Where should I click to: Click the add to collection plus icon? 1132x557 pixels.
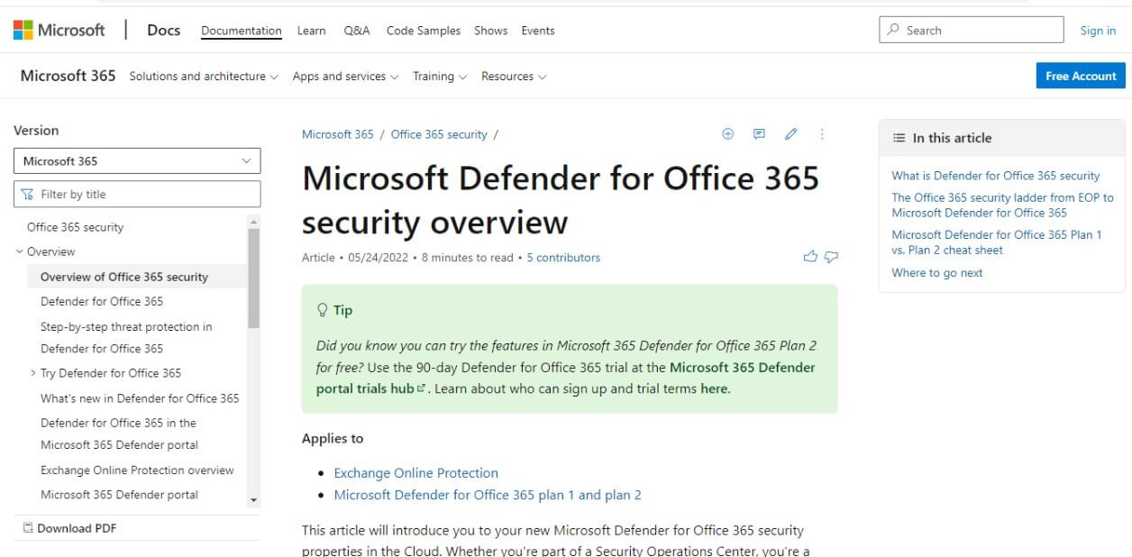(x=728, y=134)
